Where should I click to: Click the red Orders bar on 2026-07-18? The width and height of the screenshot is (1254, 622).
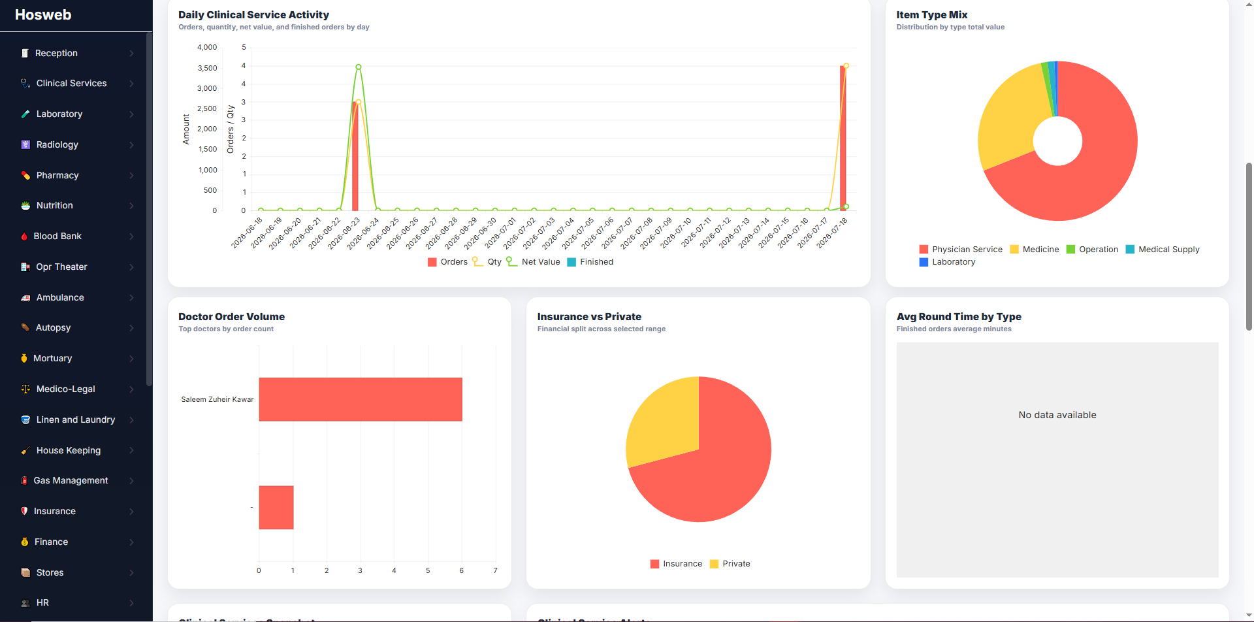[843, 138]
